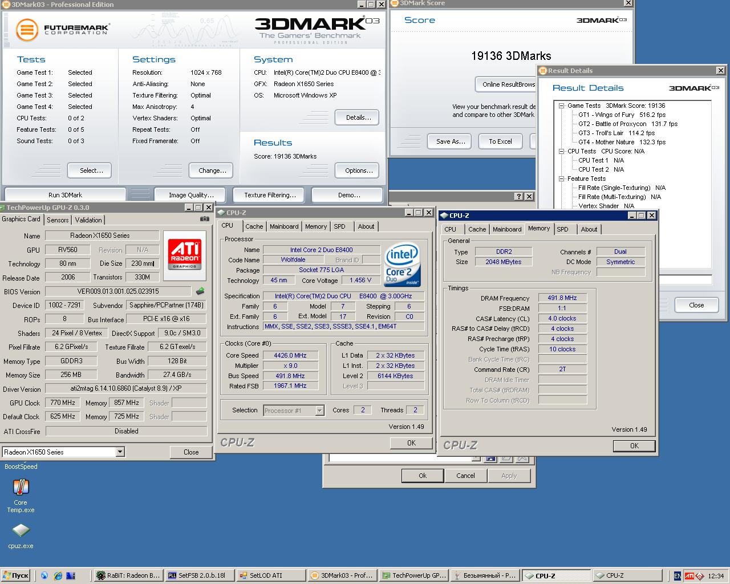Click the EN language indicator in tray
The width and height of the screenshot is (730, 584).
677,575
